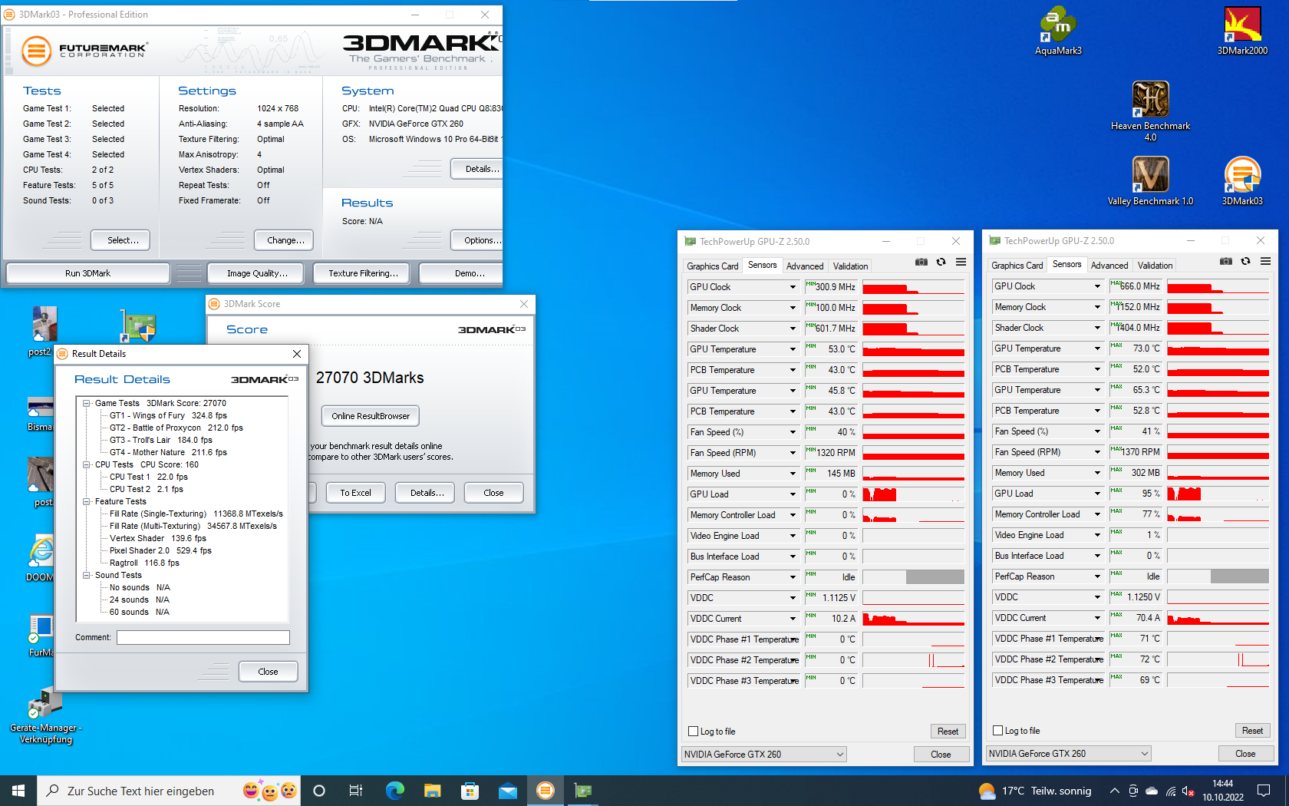
Task: Click Reset in the left GPU-Z window
Action: 948,732
